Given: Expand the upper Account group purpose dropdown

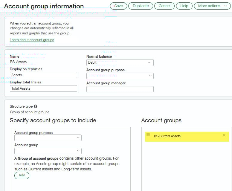Looking at the screenshot, I should coord(120,76).
